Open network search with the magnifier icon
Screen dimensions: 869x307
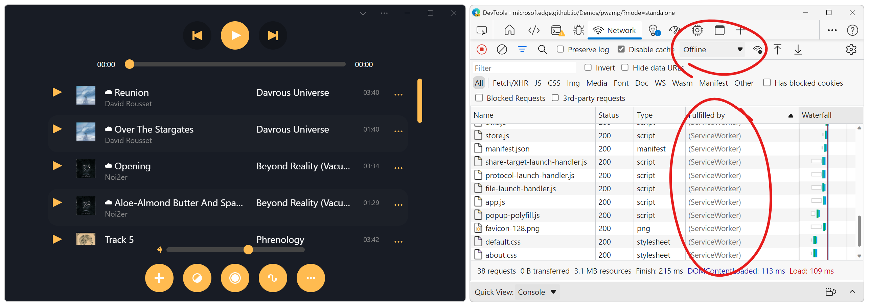(x=542, y=50)
